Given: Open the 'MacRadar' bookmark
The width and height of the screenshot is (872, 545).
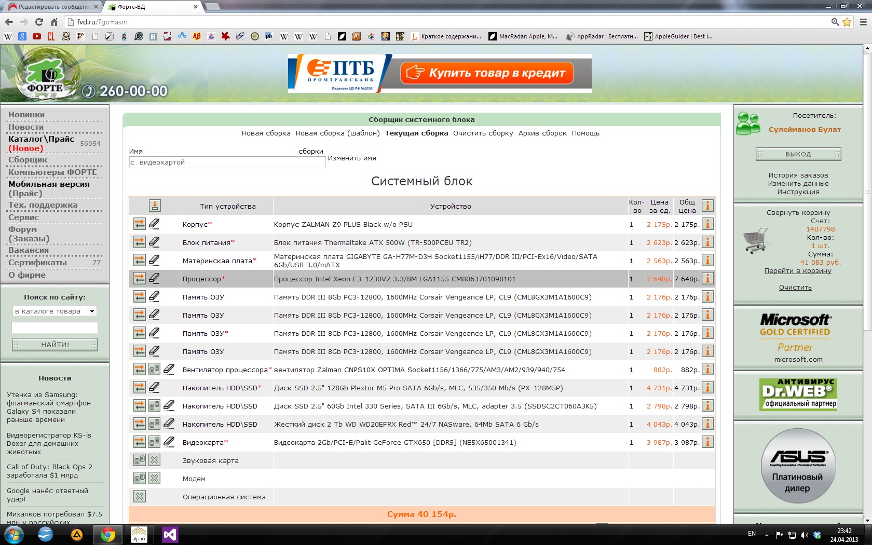Looking at the screenshot, I should click(x=523, y=36).
